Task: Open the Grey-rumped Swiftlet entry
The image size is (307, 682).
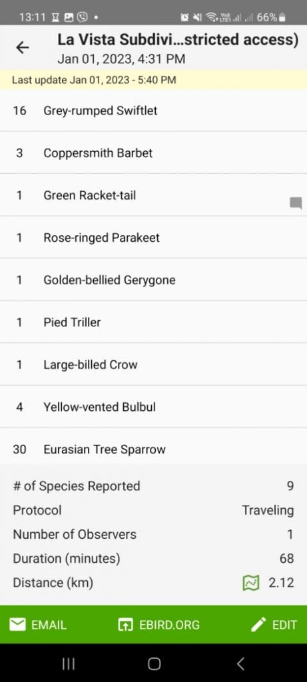Action: coord(153,111)
